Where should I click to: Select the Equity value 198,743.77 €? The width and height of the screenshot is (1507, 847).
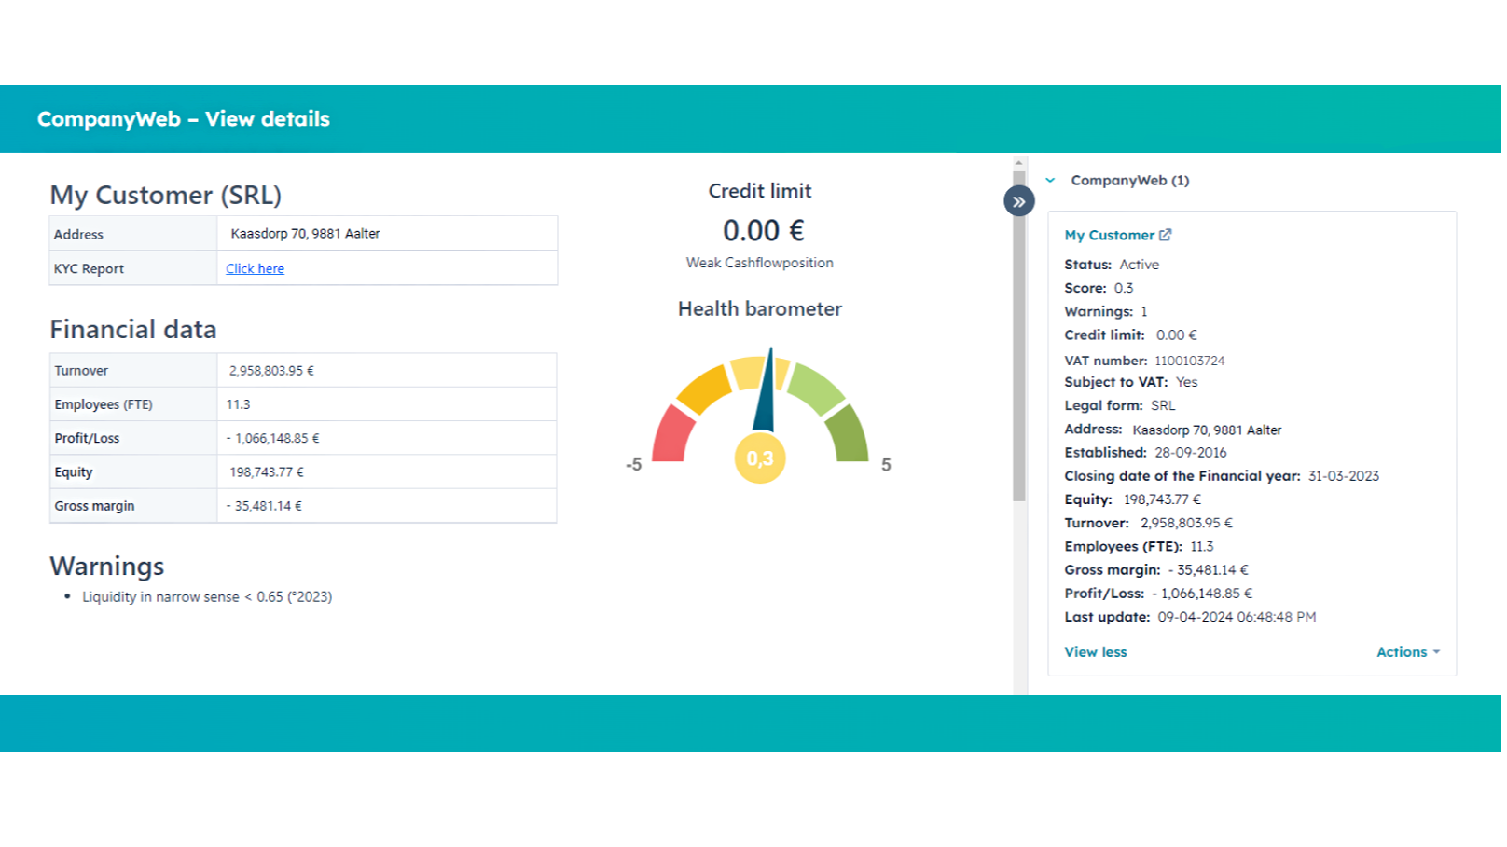point(267,471)
